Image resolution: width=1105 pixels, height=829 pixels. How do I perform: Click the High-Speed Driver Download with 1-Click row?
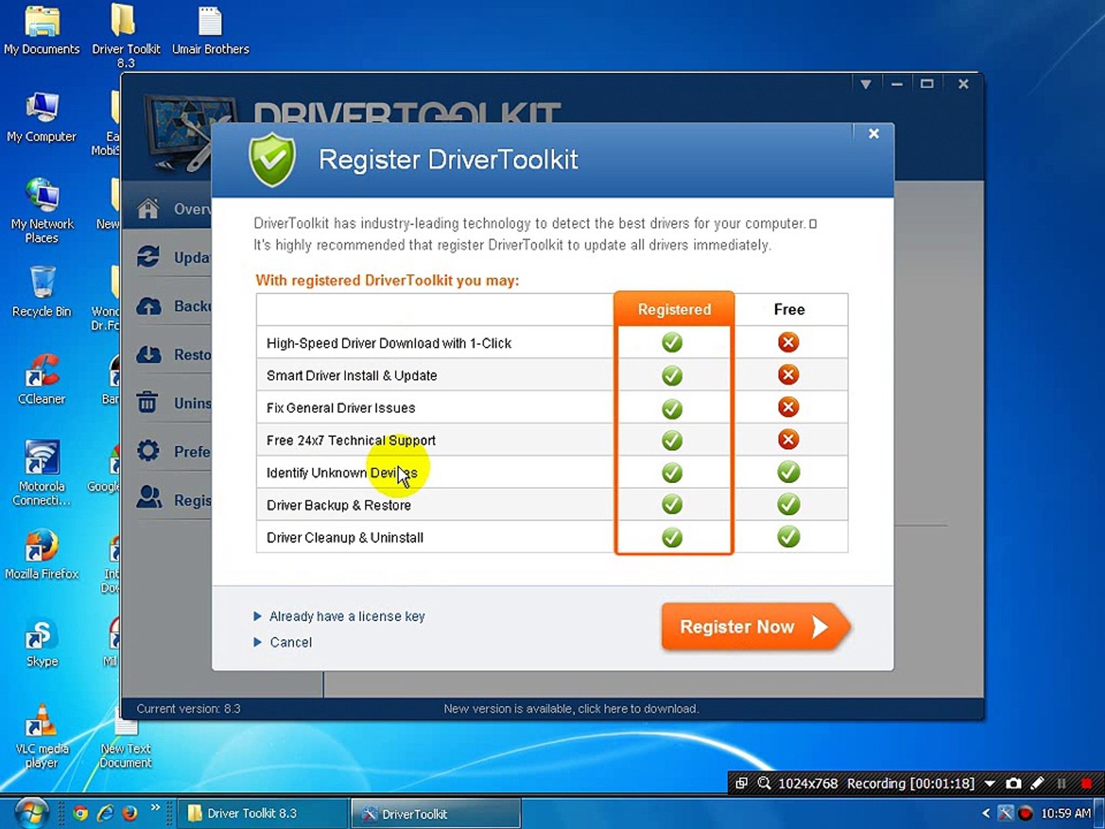click(x=552, y=342)
